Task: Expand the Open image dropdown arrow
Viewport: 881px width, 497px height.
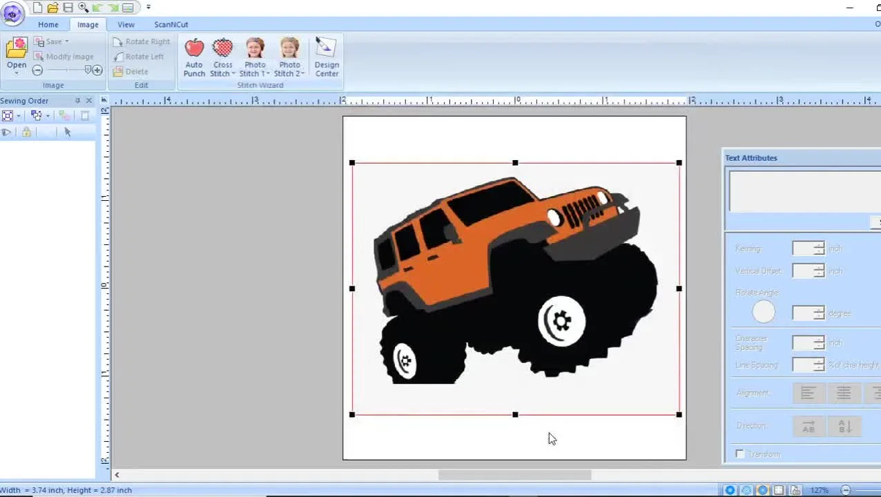Action: [17, 73]
